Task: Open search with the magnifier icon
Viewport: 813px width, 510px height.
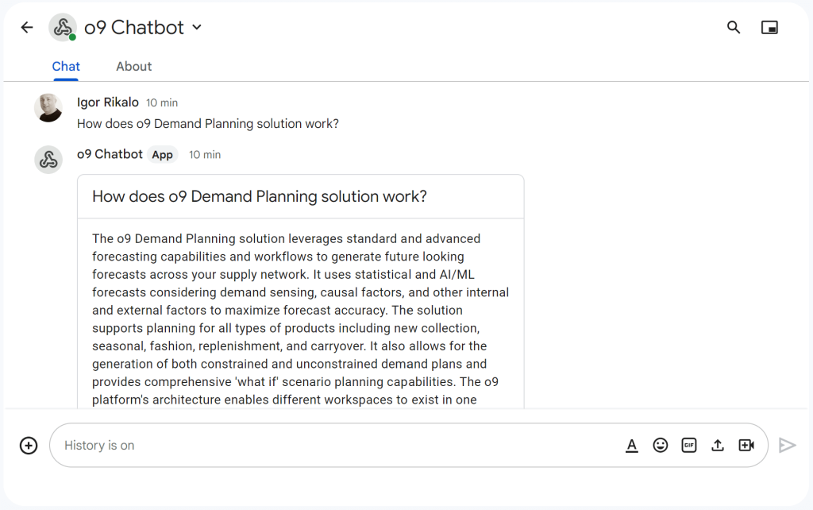Action: coord(733,28)
